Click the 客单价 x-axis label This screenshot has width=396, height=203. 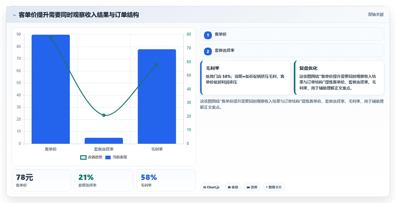point(51,149)
